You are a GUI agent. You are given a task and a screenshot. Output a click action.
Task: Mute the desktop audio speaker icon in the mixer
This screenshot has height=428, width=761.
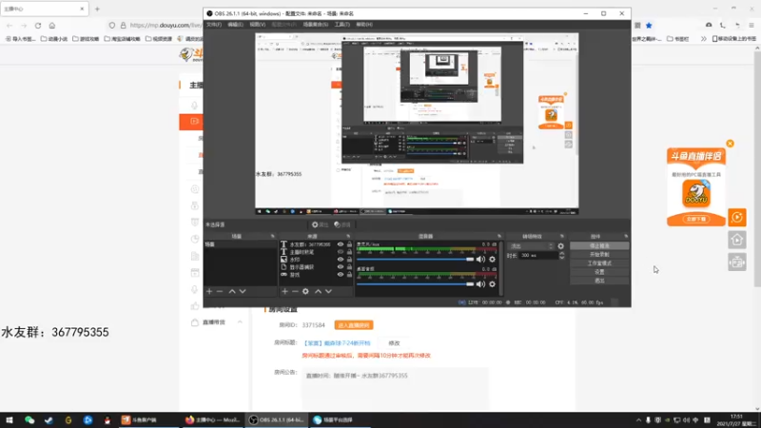pyautogui.click(x=480, y=283)
